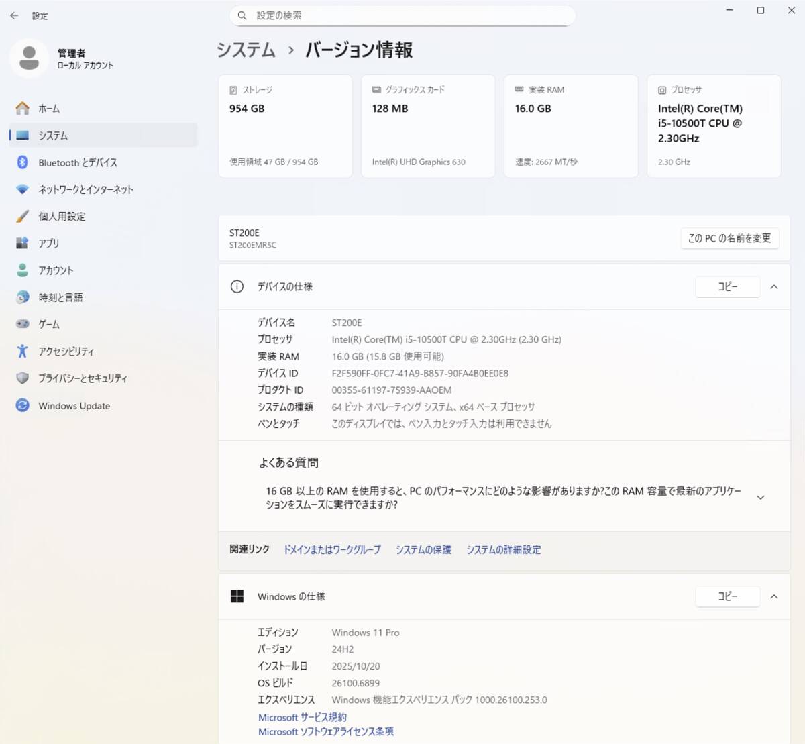Copy device specs with コピー button

point(727,287)
